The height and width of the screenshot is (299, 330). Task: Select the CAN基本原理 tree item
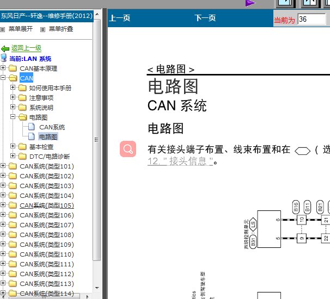pyautogui.click(x=39, y=68)
